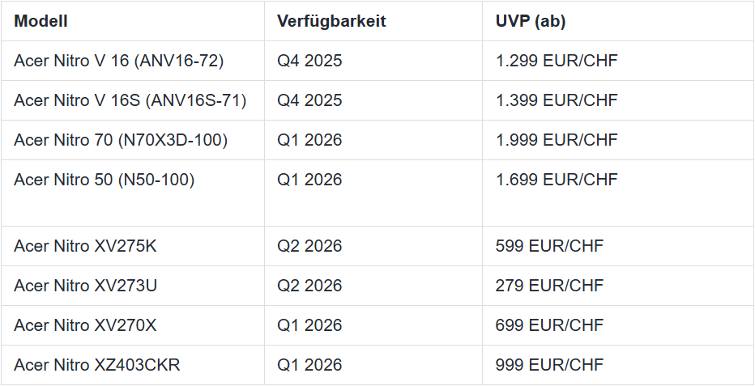
Task: Click the 1.299 EUR/CHF price cell
Action: [x=618, y=61]
